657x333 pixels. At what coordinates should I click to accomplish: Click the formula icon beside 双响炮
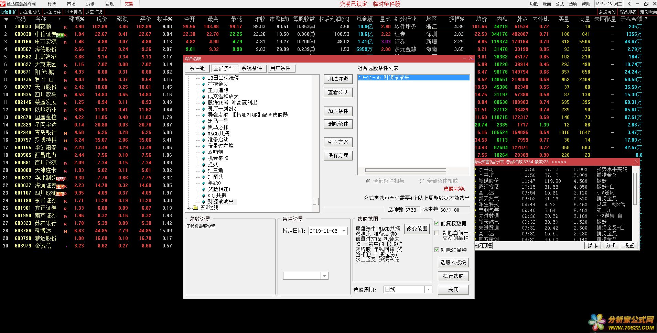(204, 152)
